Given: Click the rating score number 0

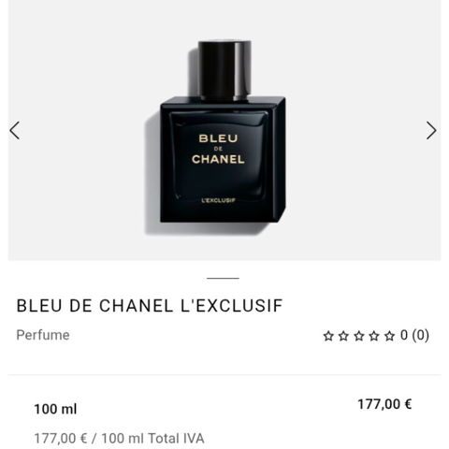Looking at the screenshot, I should 404,336.
